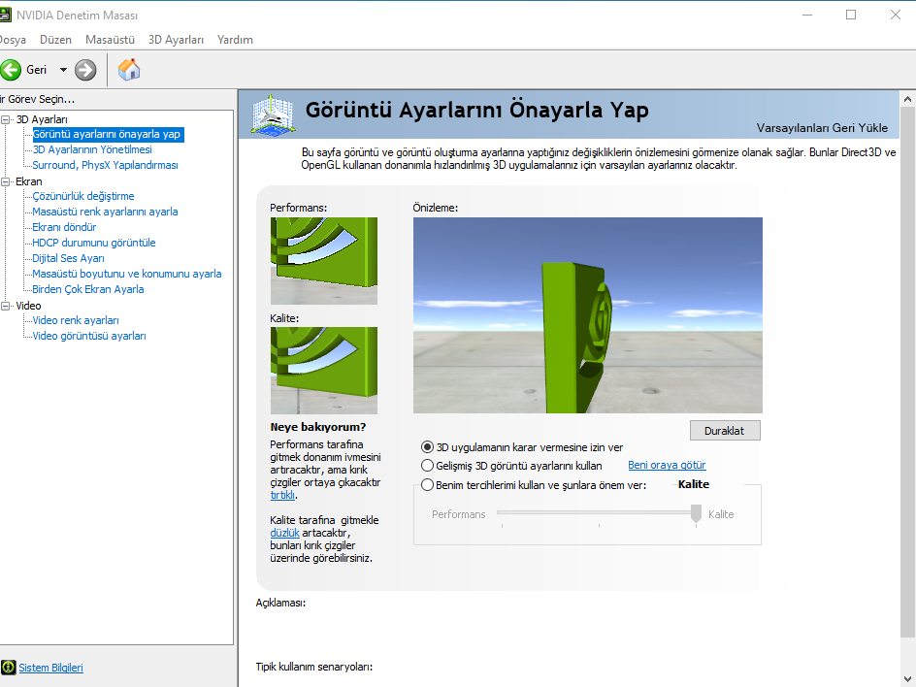Open the Geri history dropdown arrow

[63, 70]
